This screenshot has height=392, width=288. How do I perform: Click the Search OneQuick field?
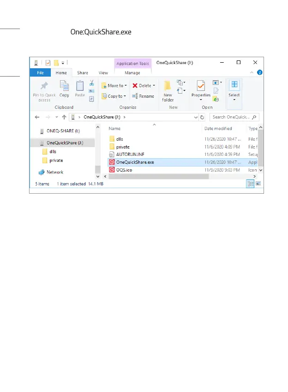click(234, 117)
